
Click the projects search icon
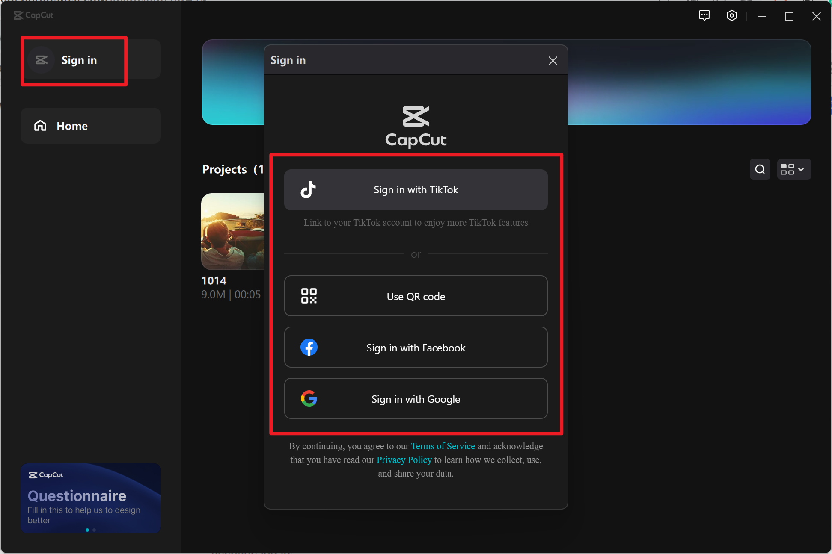(760, 169)
